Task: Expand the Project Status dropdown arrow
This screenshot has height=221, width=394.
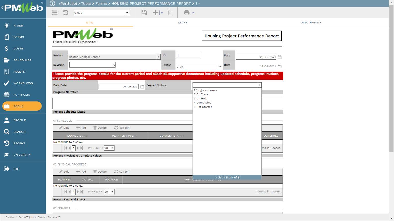Action: (x=259, y=85)
